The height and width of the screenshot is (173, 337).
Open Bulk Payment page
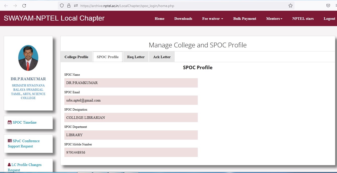click(x=245, y=19)
